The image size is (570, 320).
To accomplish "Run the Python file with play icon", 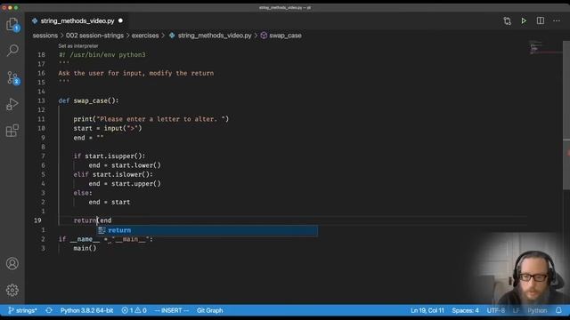I will (x=524, y=21).
